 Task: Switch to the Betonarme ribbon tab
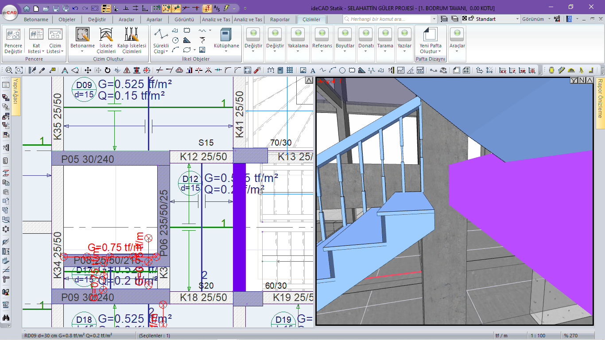(36, 19)
